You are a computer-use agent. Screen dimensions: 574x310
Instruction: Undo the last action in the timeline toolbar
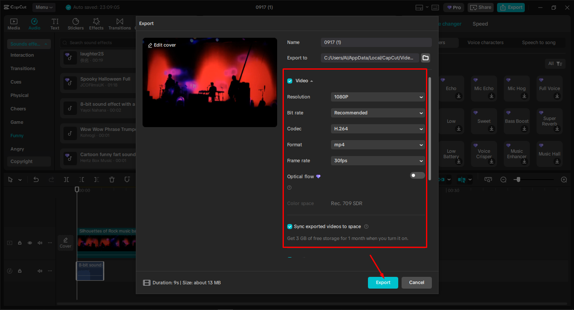tap(36, 180)
